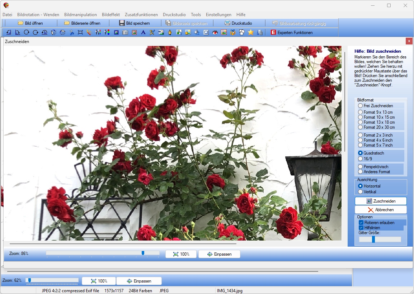414x294 pixels.
Task: Click the Zoom 86% slider handle
Action: tap(143, 253)
